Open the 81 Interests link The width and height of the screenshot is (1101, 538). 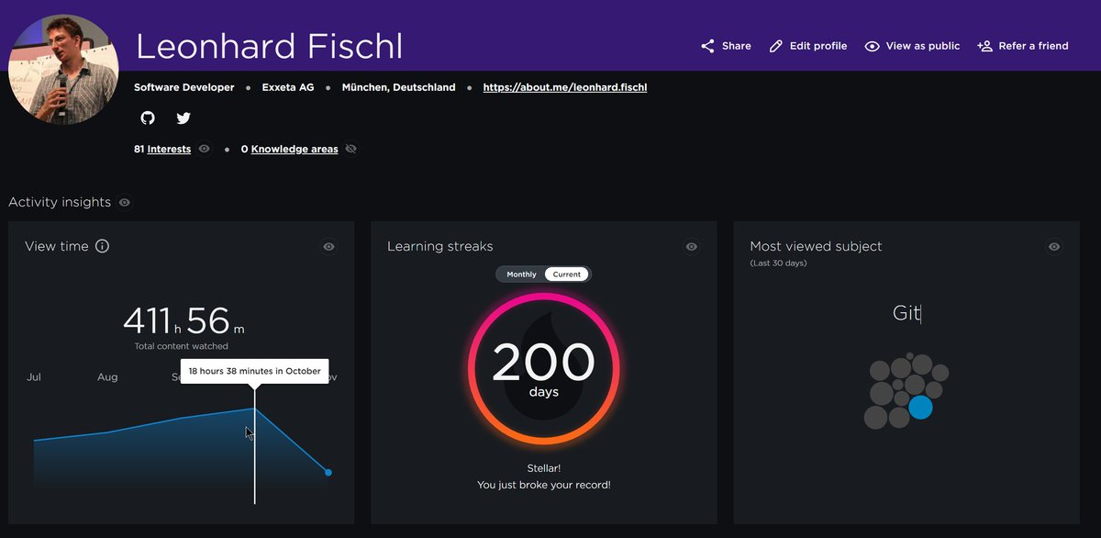(x=162, y=149)
